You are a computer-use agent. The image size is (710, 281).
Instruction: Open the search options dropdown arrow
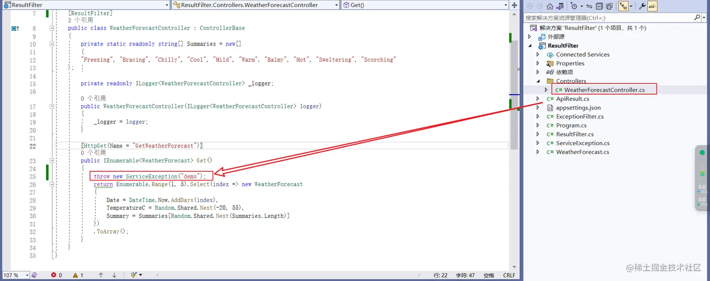click(703, 18)
